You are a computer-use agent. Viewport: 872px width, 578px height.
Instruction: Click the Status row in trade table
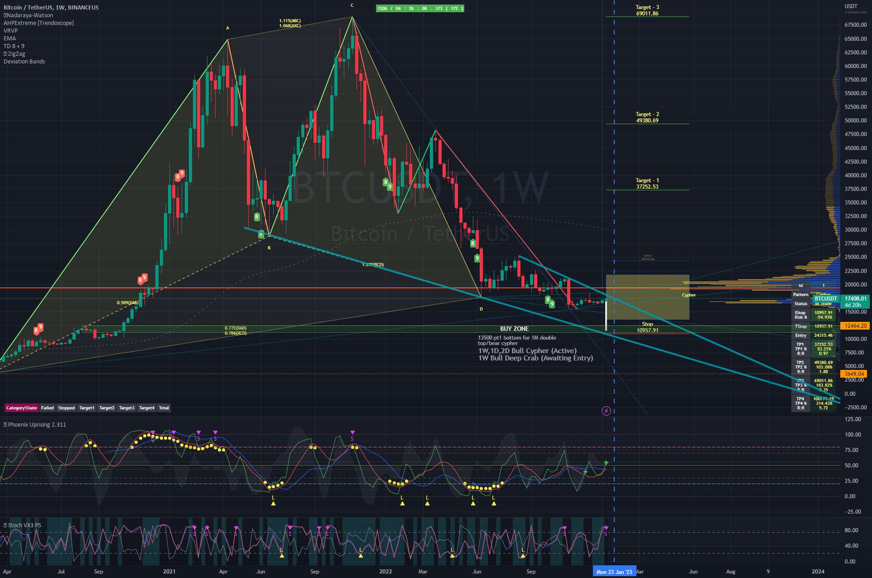[x=814, y=304]
